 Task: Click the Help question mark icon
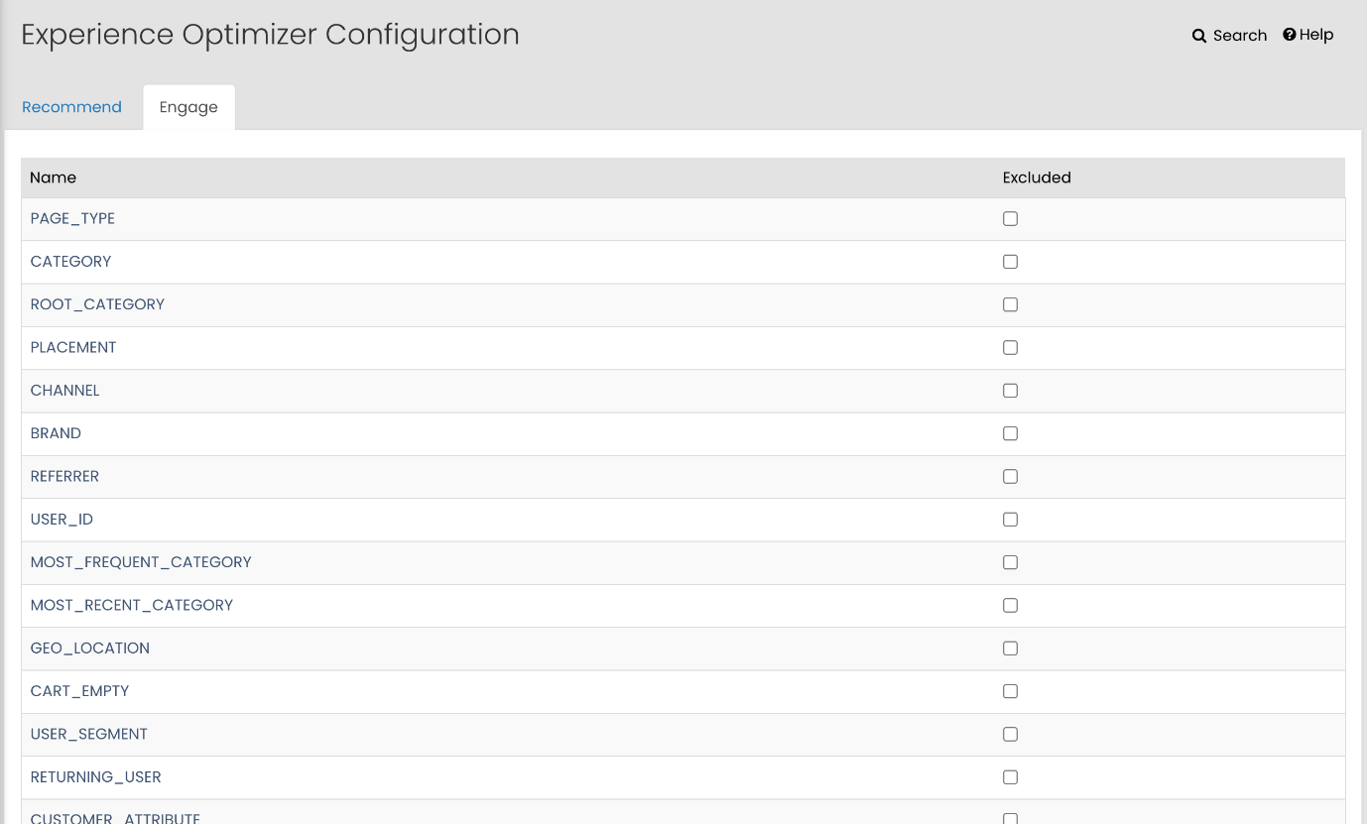[1290, 35]
